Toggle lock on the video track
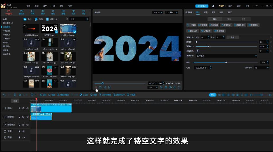The height and width of the screenshot is (152, 273). (x=19, y=108)
